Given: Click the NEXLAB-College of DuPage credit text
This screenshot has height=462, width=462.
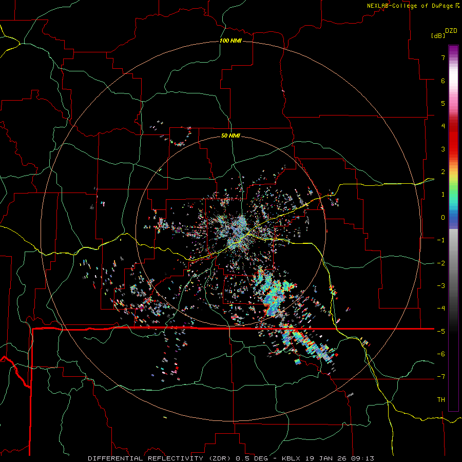Looking at the screenshot, I should click(x=410, y=6).
